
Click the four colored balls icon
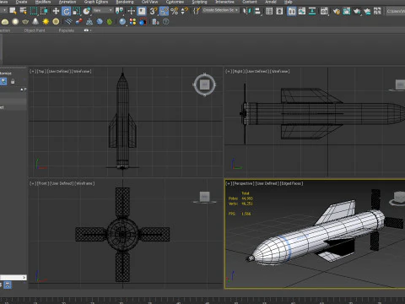point(132,22)
